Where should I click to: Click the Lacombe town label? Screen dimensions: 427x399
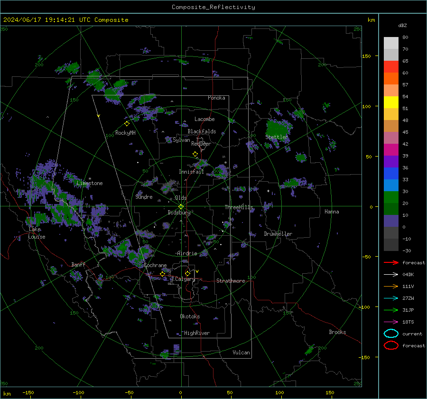click(x=204, y=119)
